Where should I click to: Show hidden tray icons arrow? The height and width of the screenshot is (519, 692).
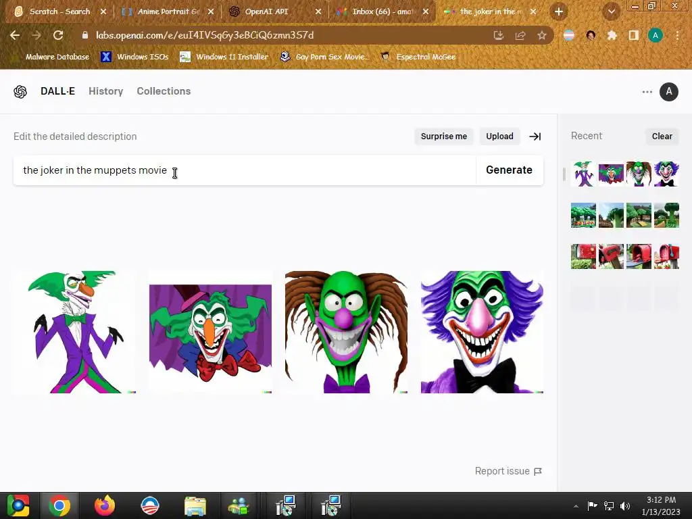576,506
